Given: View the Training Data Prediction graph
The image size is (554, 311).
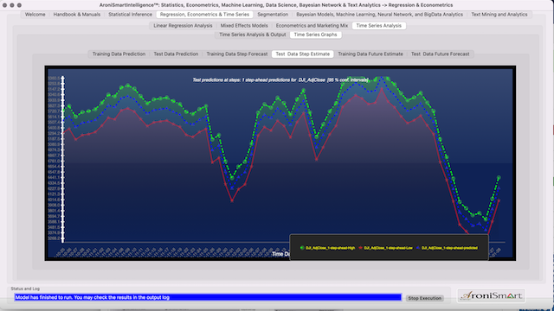Looking at the screenshot, I should click(119, 54).
